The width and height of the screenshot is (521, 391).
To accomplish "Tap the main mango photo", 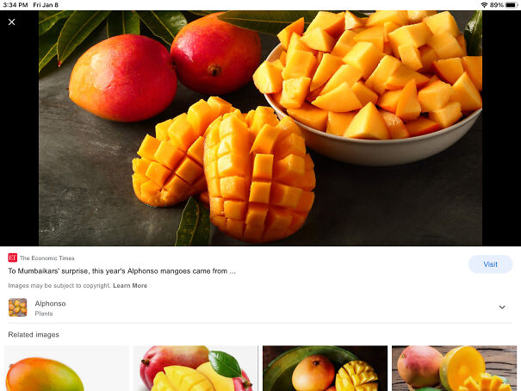I will pos(260,128).
